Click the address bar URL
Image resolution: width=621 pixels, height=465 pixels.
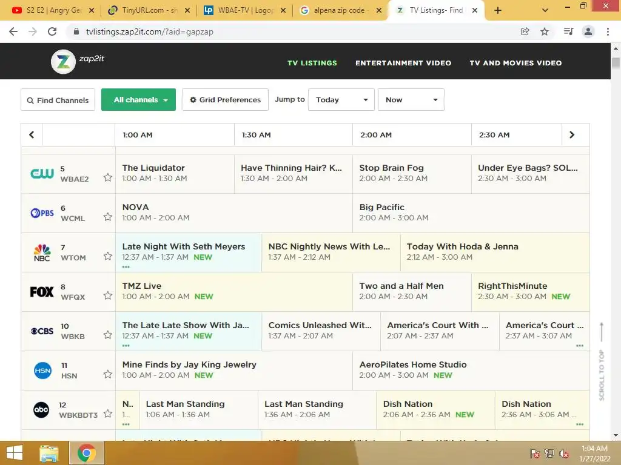[x=150, y=31]
